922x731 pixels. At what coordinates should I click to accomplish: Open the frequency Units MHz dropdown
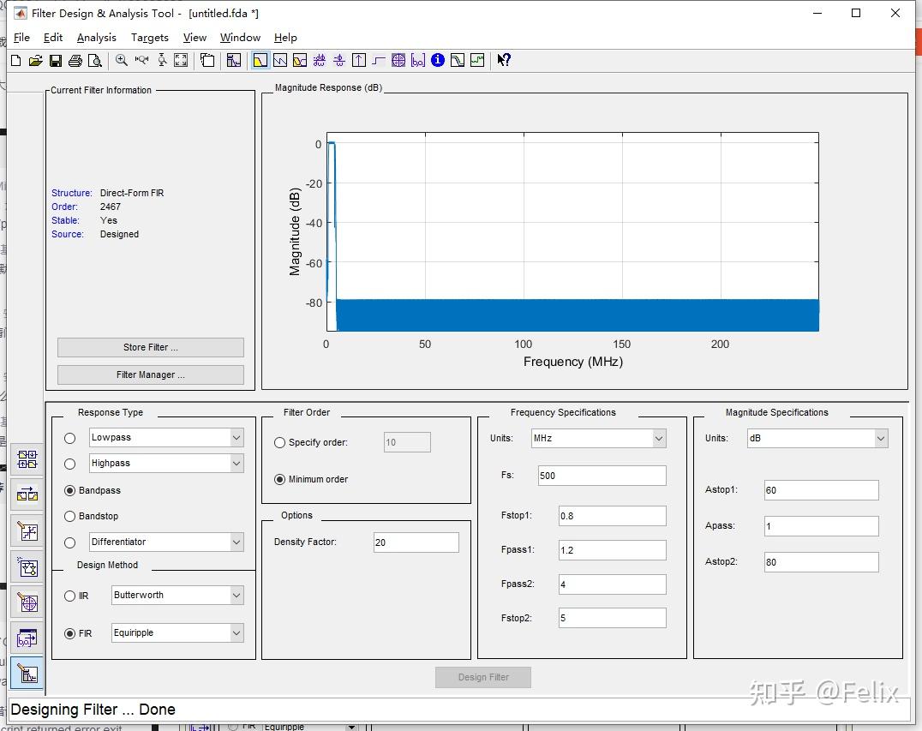(659, 439)
